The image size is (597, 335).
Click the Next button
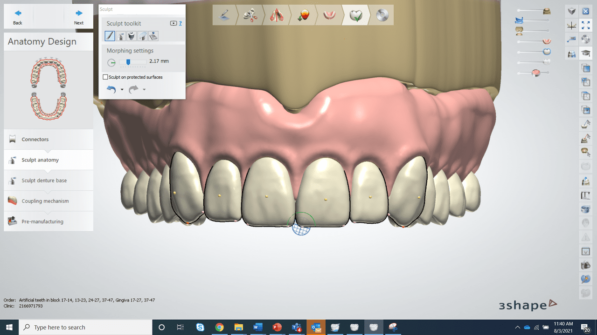point(79,17)
